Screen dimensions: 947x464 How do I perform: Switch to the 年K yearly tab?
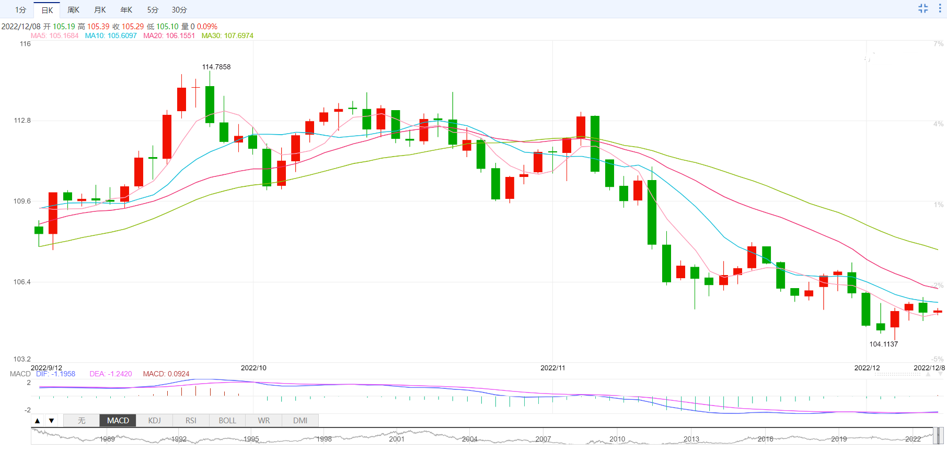(x=126, y=10)
